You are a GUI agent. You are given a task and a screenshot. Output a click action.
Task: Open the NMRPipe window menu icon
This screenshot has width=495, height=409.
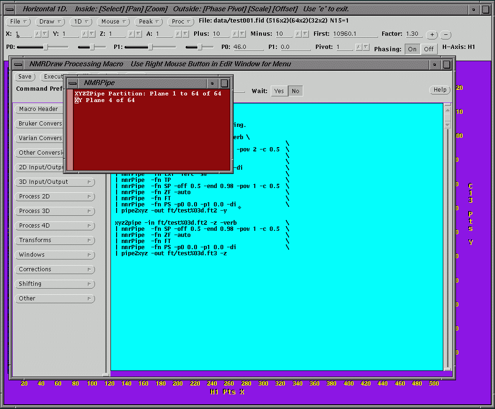coord(71,83)
